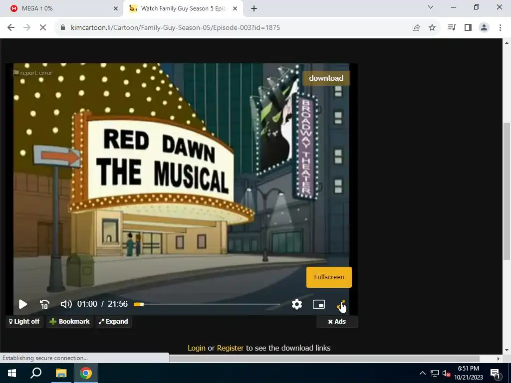511x383 pixels.
Task: Open Chrome three-dot menu
Action: coord(500,28)
